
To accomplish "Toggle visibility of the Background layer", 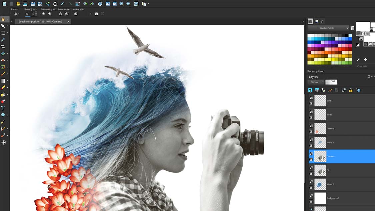I will click(311, 201).
